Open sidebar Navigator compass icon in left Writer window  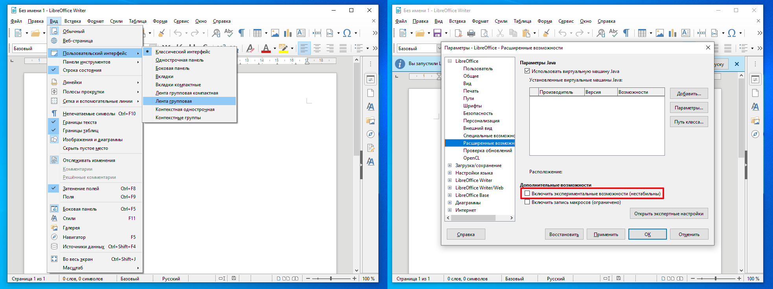[x=370, y=135]
